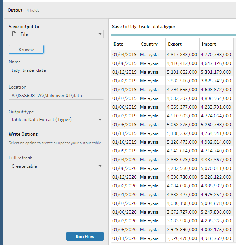
Task: Open the Full refresh Create table dropdown
Action: (x=56, y=166)
